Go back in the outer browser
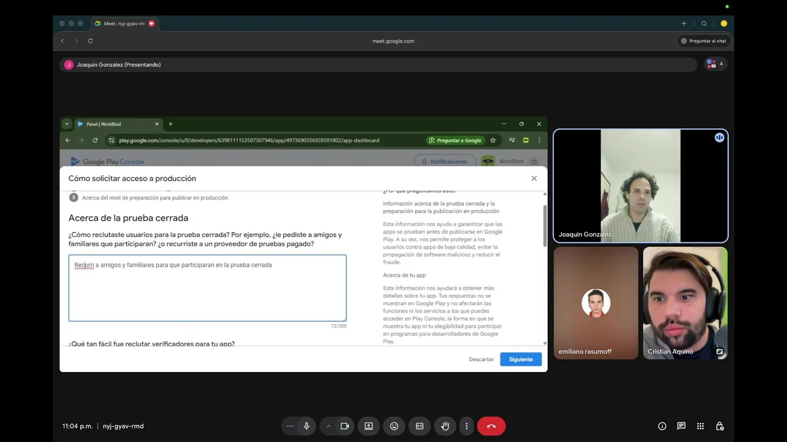 [x=62, y=41]
